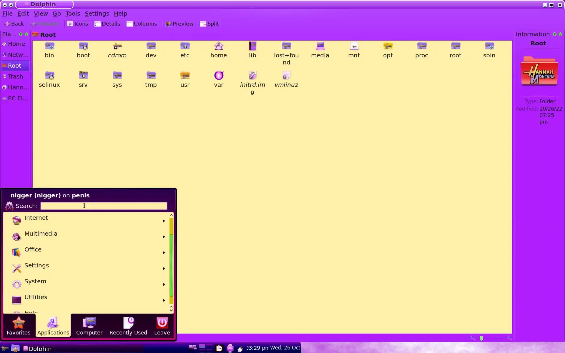Click the Leave power icon
Screen dimensions: 565x353
162,323
